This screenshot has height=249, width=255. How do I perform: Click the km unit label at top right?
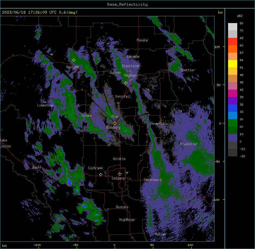pos(220,12)
